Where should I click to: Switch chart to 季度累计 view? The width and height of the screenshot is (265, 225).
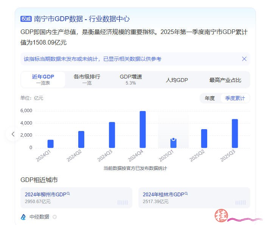235,98
